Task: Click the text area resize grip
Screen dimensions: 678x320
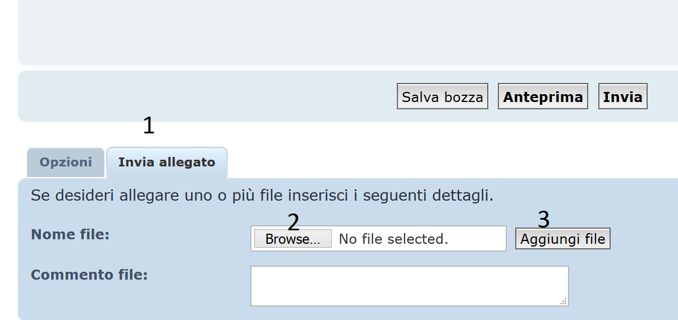Action: pyautogui.click(x=564, y=302)
